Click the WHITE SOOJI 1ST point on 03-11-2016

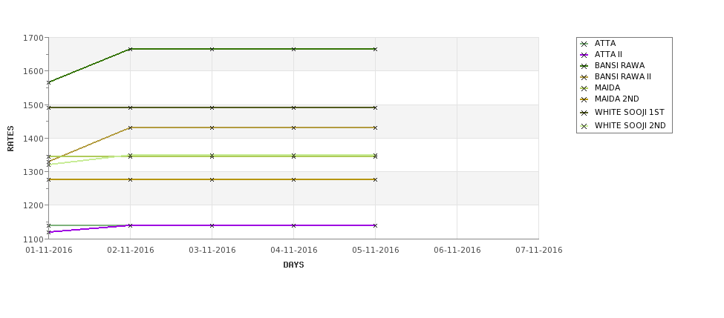click(x=212, y=107)
